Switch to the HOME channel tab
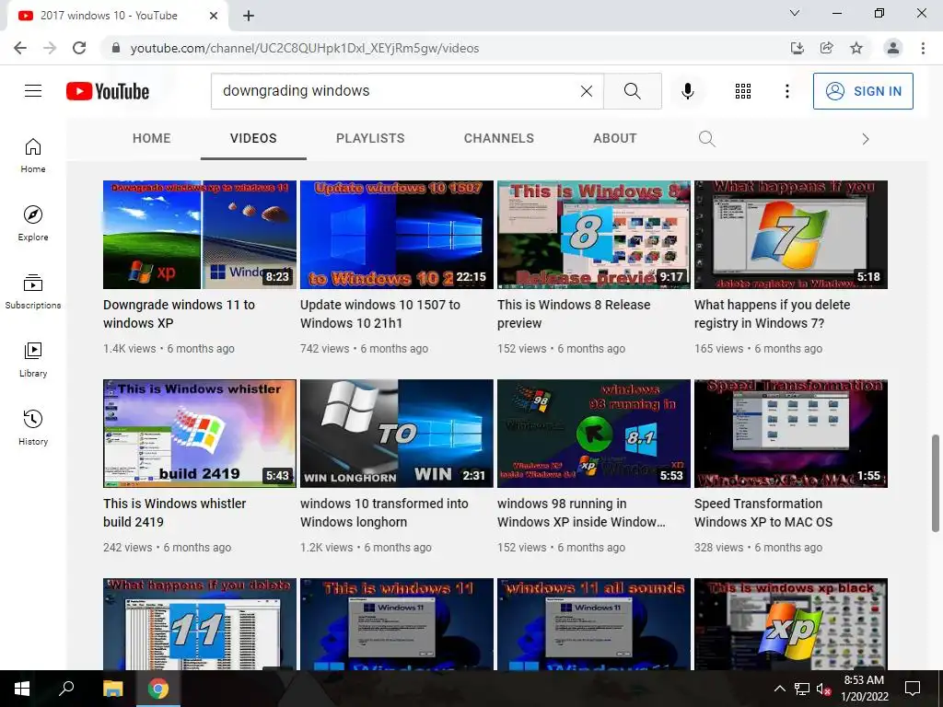 (x=152, y=138)
